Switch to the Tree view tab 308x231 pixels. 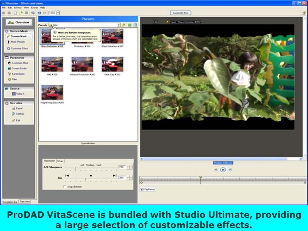pos(25,201)
